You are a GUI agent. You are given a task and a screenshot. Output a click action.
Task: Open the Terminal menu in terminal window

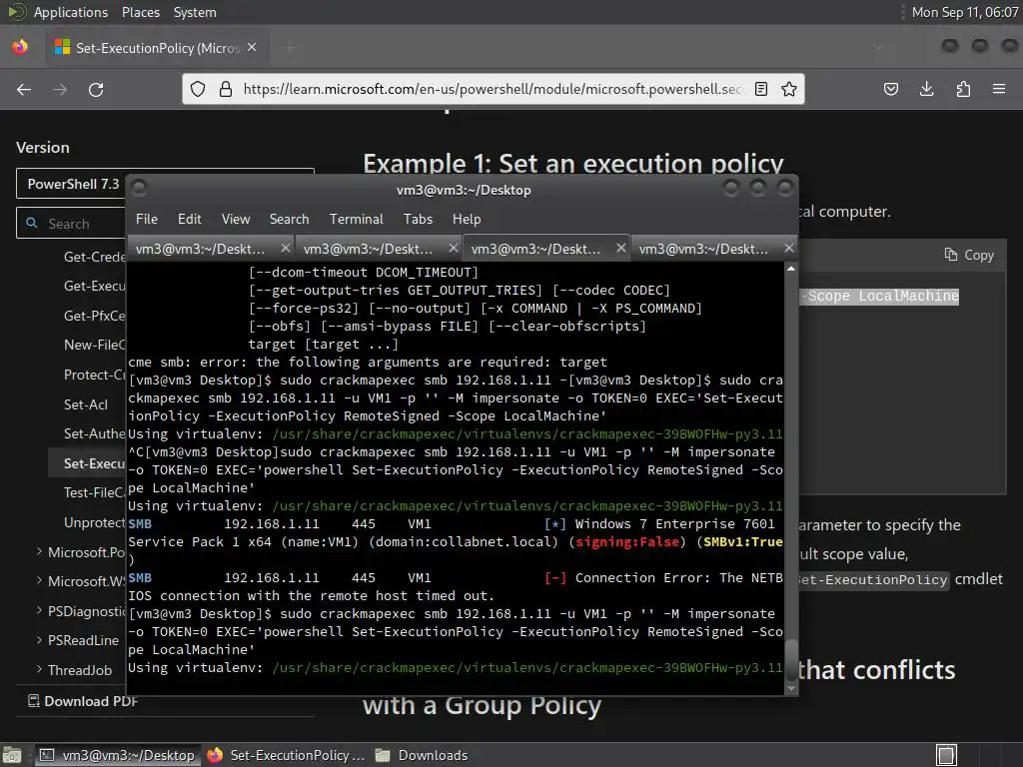(x=357, y=219)
